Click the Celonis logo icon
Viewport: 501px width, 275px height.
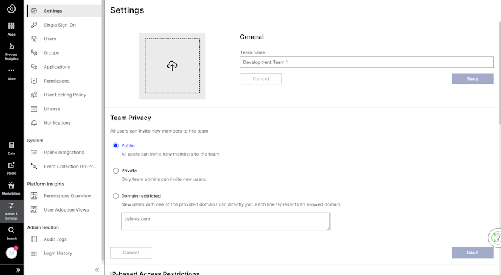pos(11,8)
